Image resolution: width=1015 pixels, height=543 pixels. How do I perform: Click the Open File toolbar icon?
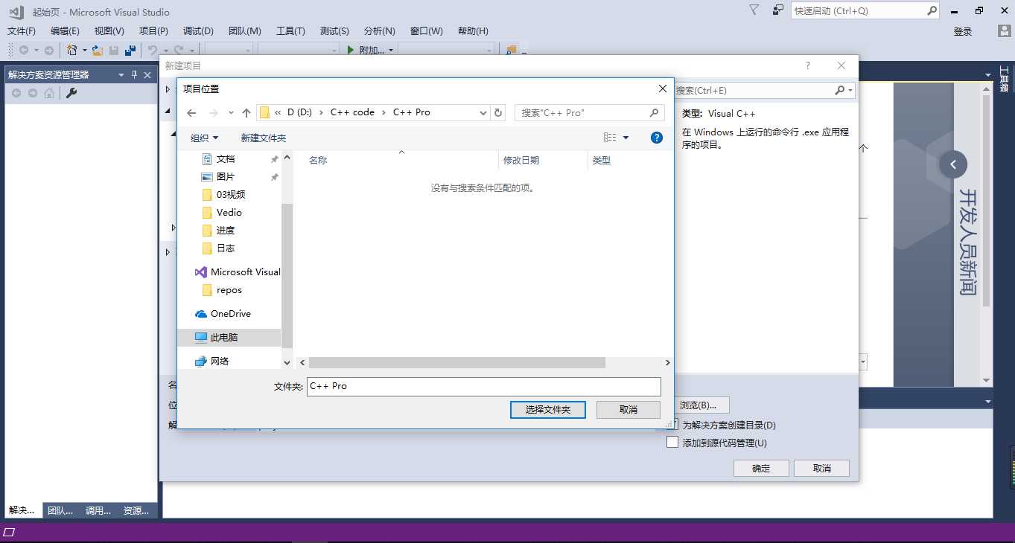click(x=98, y=50)
